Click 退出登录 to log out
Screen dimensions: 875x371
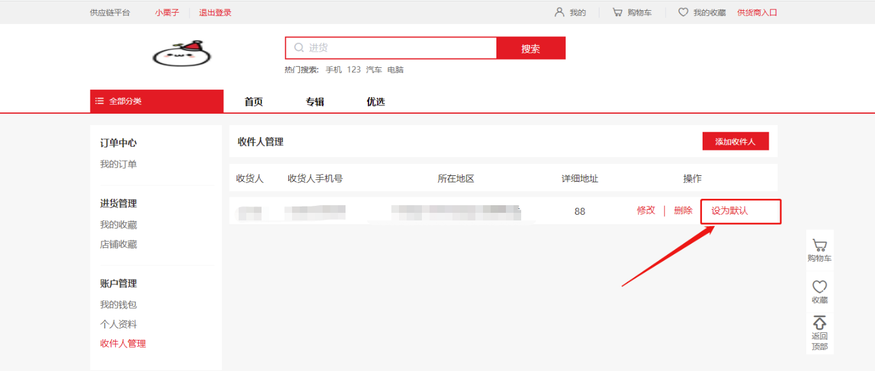(215, 12)
